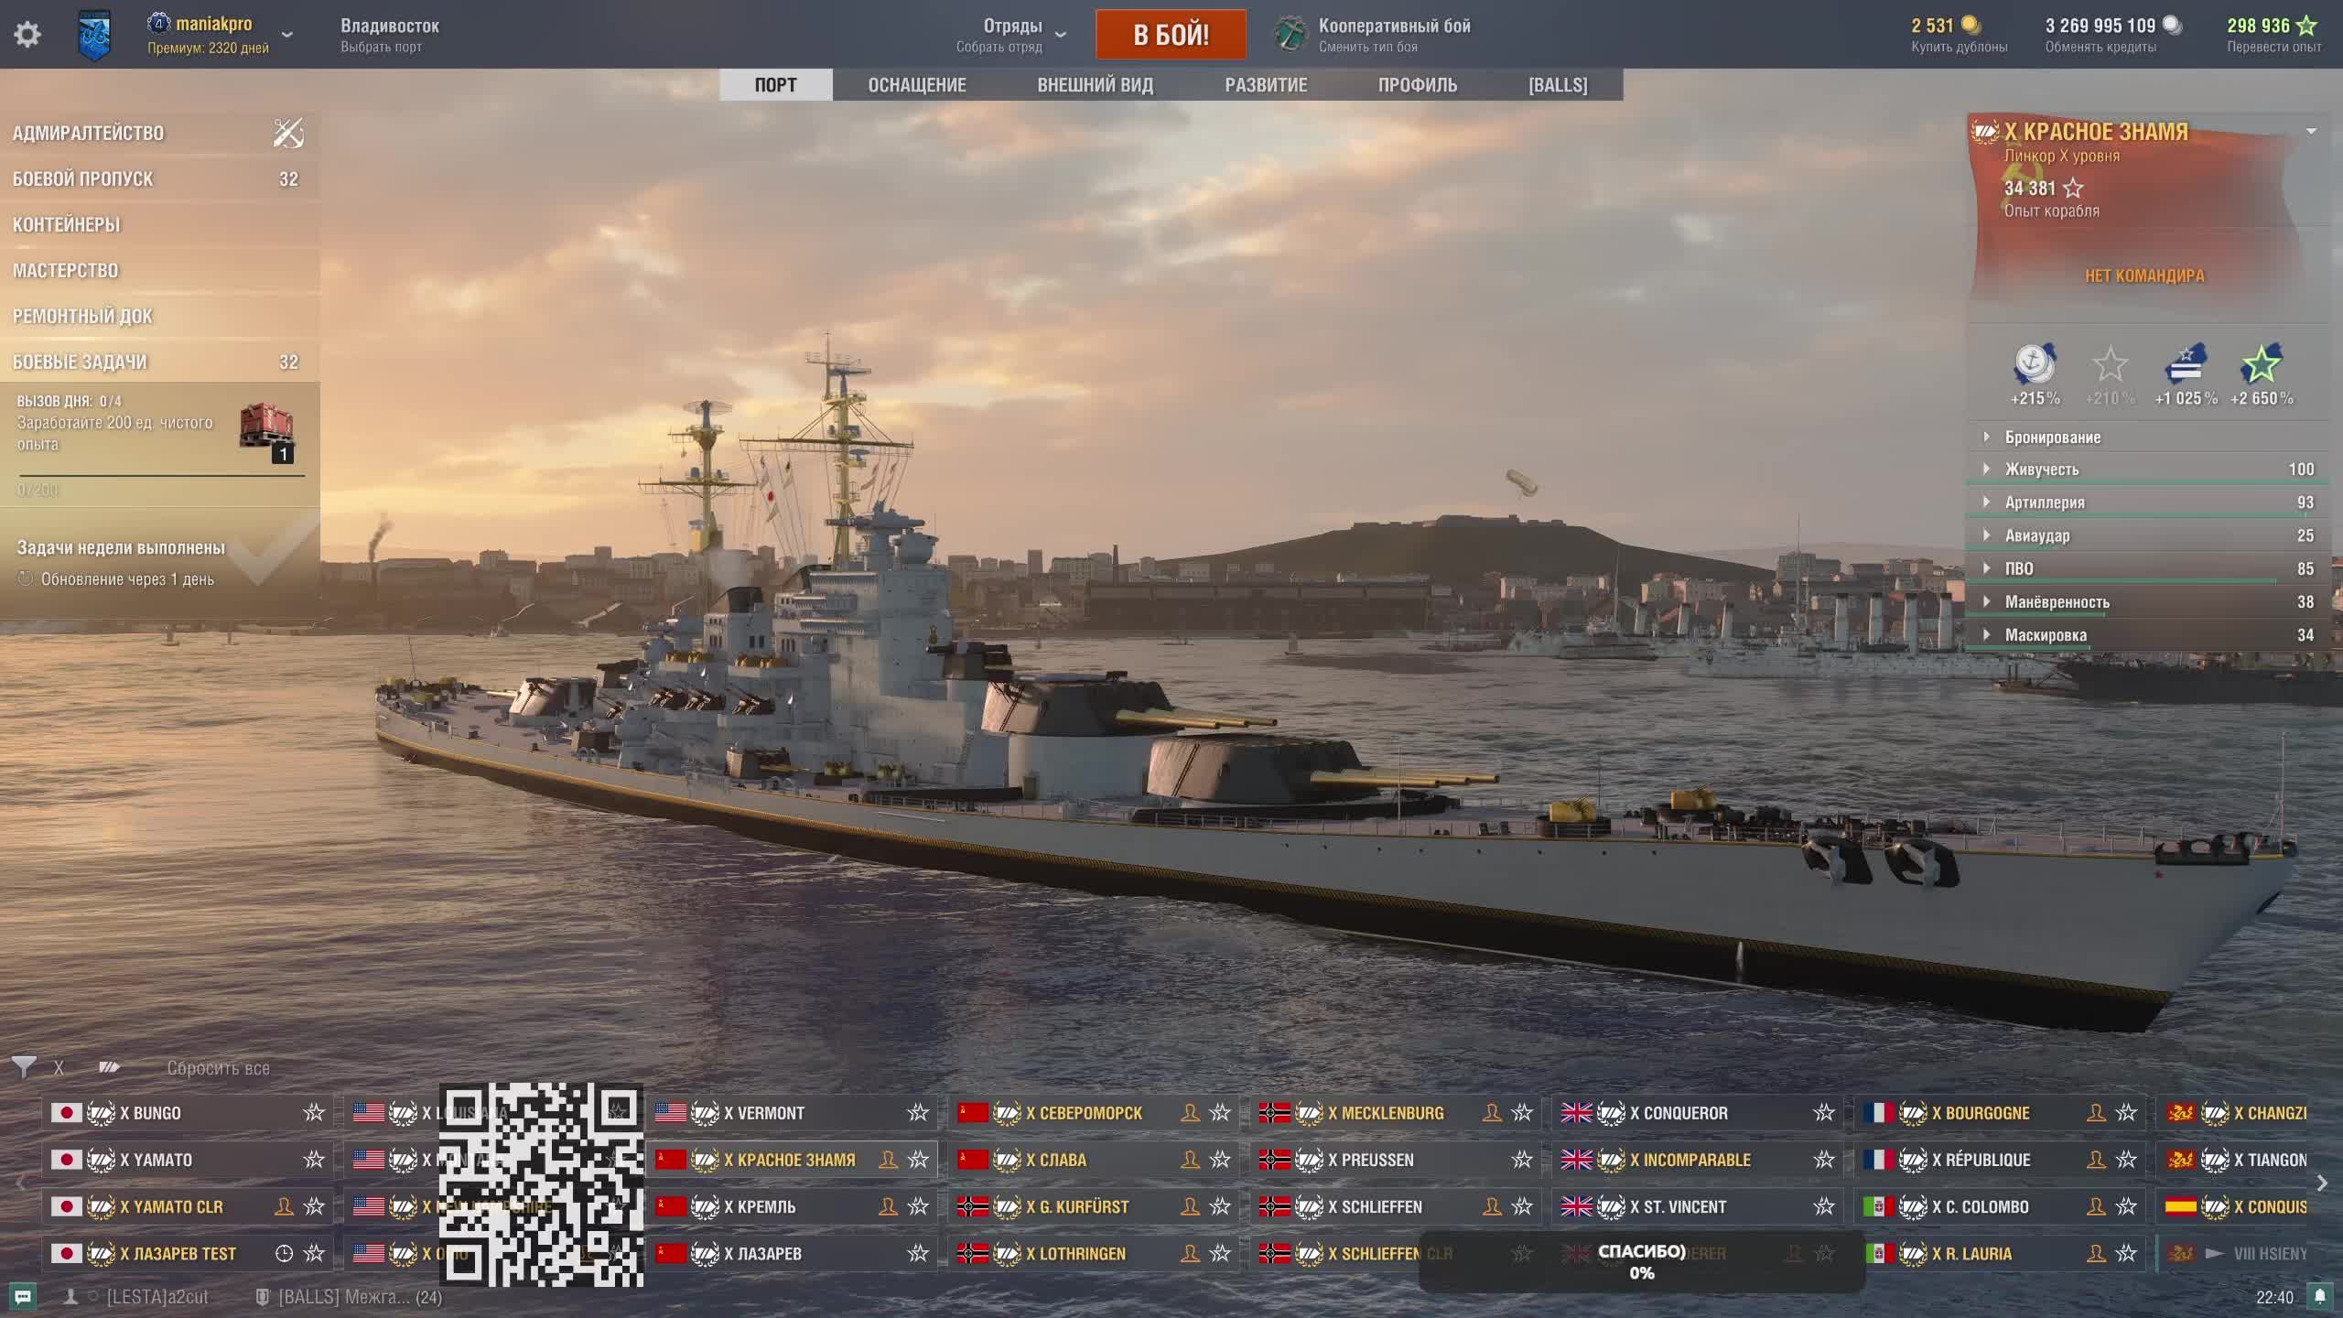
Task: Open the Отряды dropdown arrow
Action: 1061,35
